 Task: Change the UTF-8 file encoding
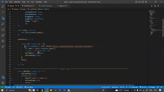pos(122,87)
